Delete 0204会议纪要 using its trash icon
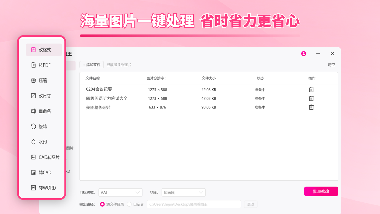Image resolution: width=380 pixels, height=214 pixels. point(311,89)
